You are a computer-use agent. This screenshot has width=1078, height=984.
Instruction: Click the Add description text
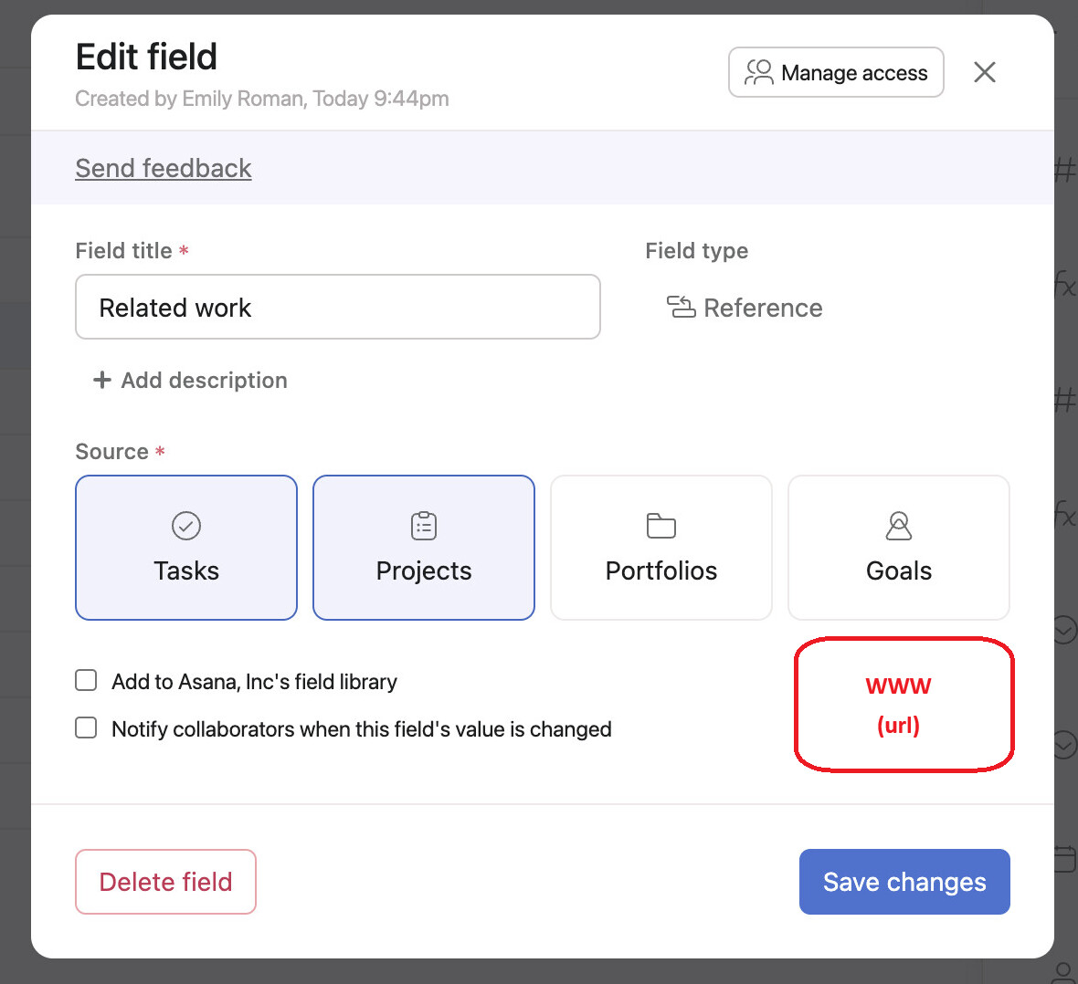[x=204, y=381]
